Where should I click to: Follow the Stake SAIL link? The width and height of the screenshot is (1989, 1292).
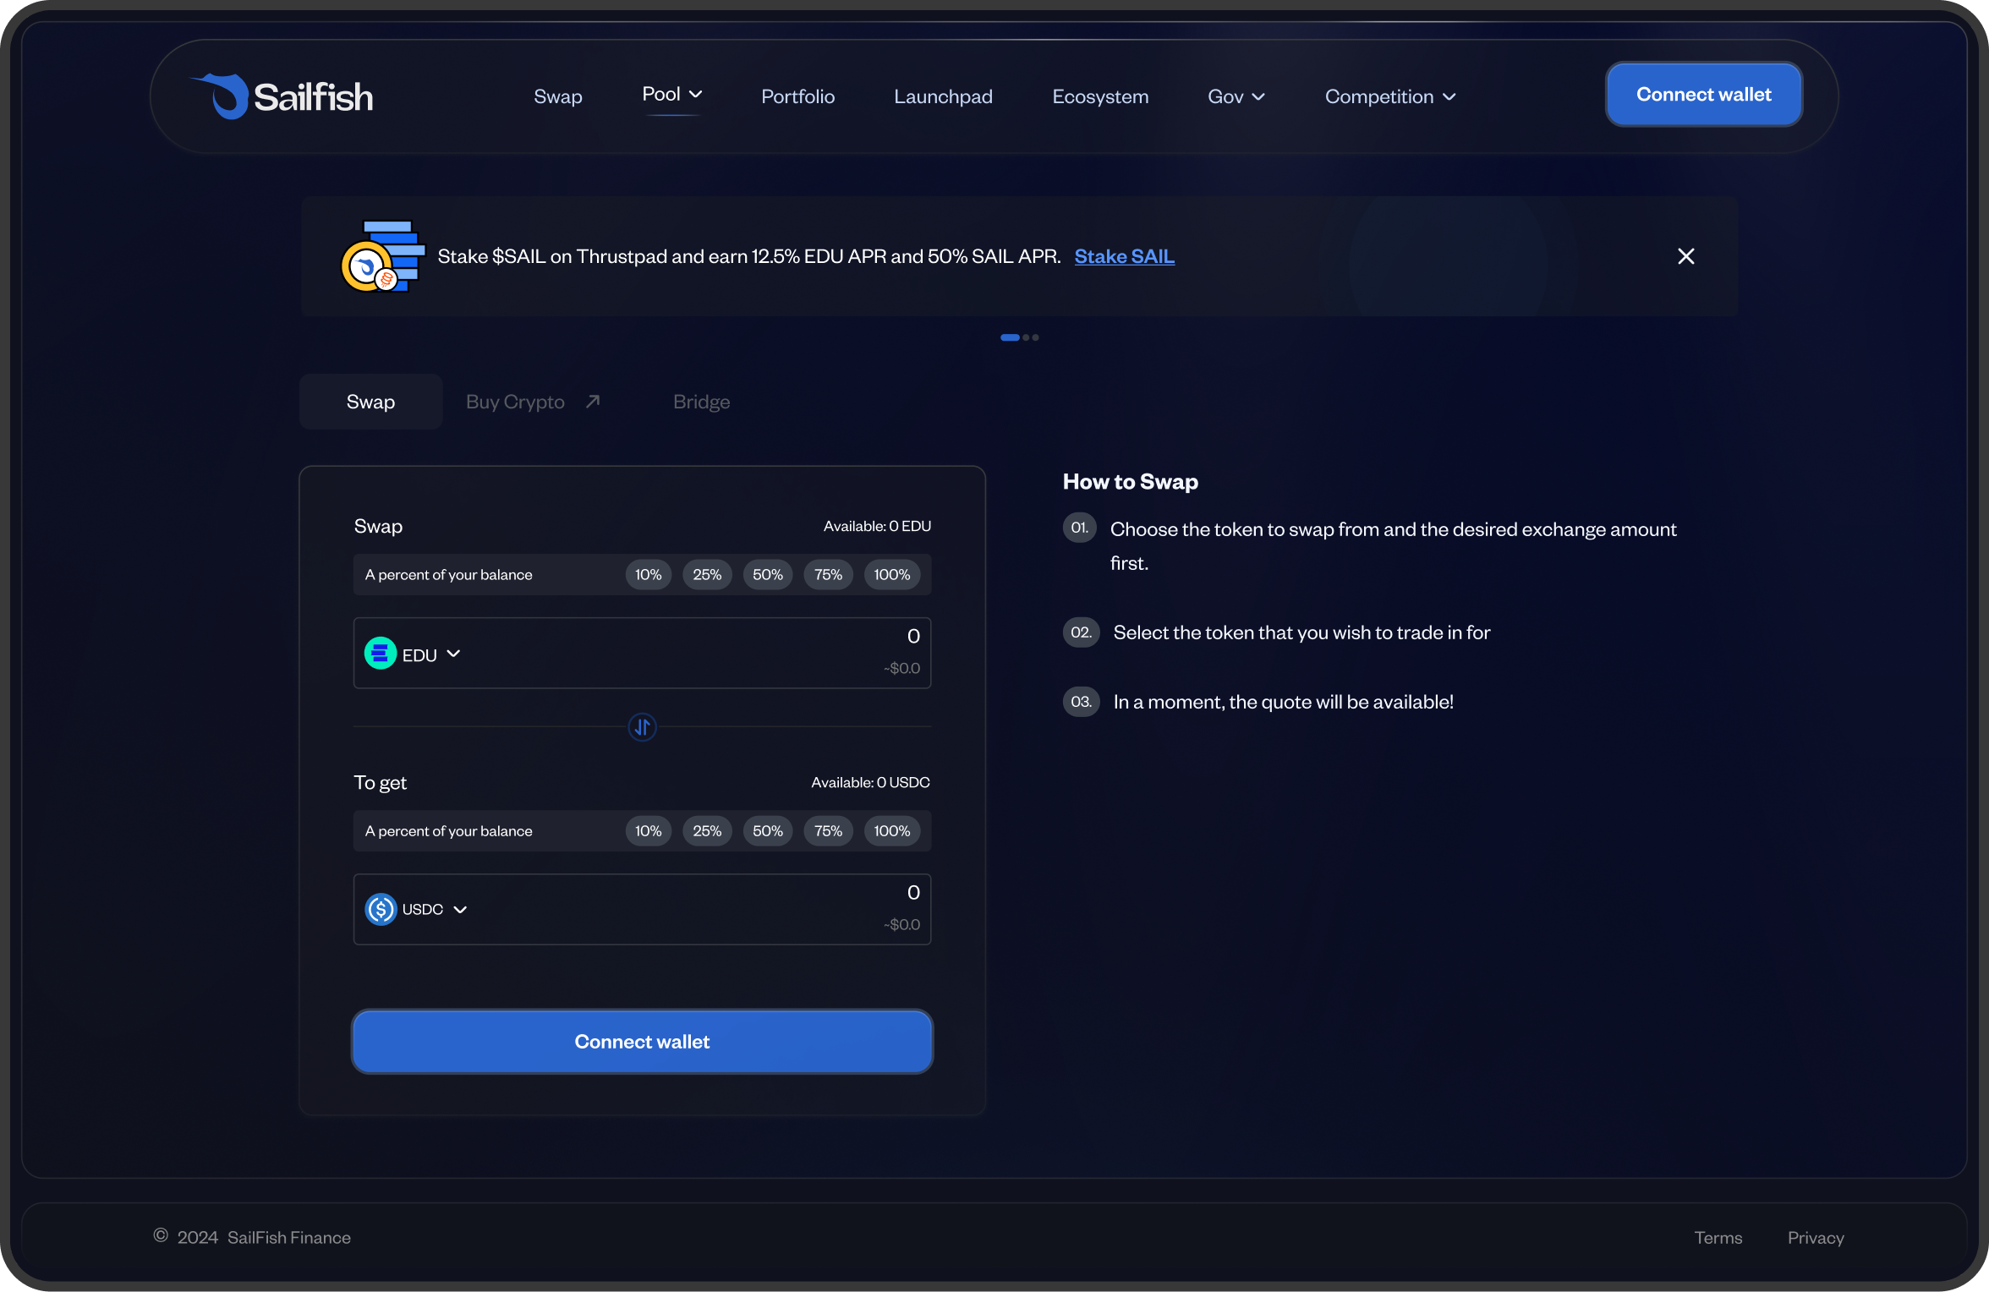[1124, 256]
